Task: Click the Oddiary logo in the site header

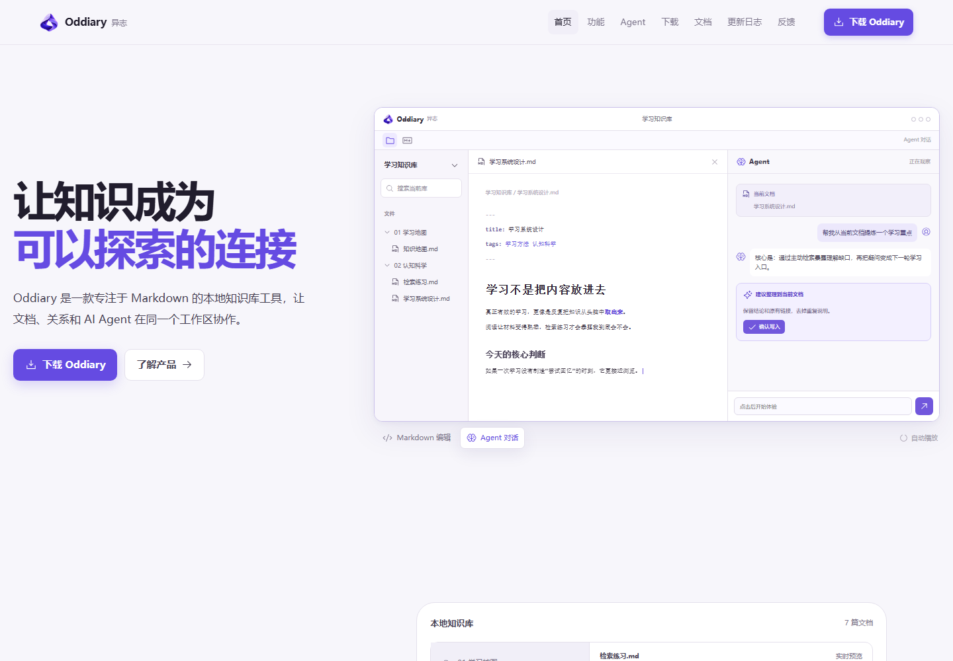Action: pos(83,22)
